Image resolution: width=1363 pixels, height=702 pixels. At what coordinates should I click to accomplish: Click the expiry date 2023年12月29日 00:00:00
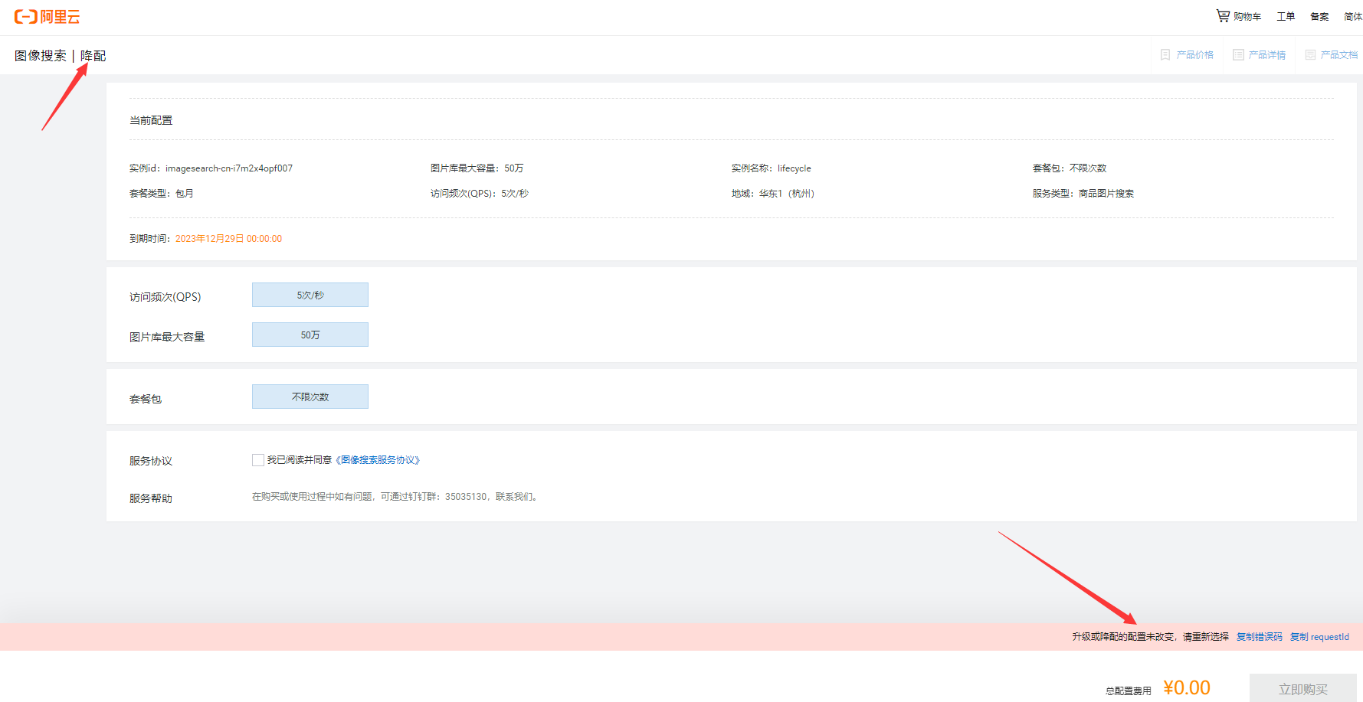[228, 239]
